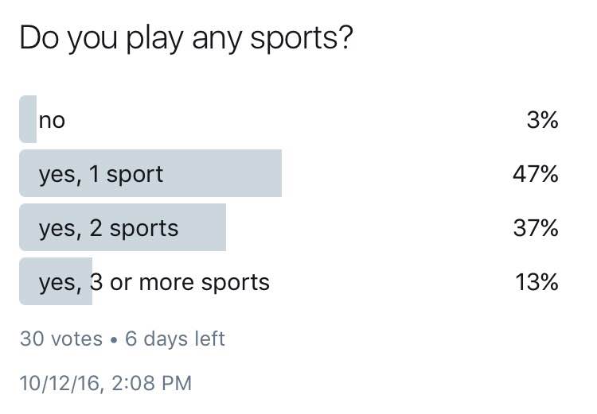Image resolution: width=597 pixels, height=414 pixels.
Task: Pick the "yes, 2 sports" option text
Action: (108, 228)
